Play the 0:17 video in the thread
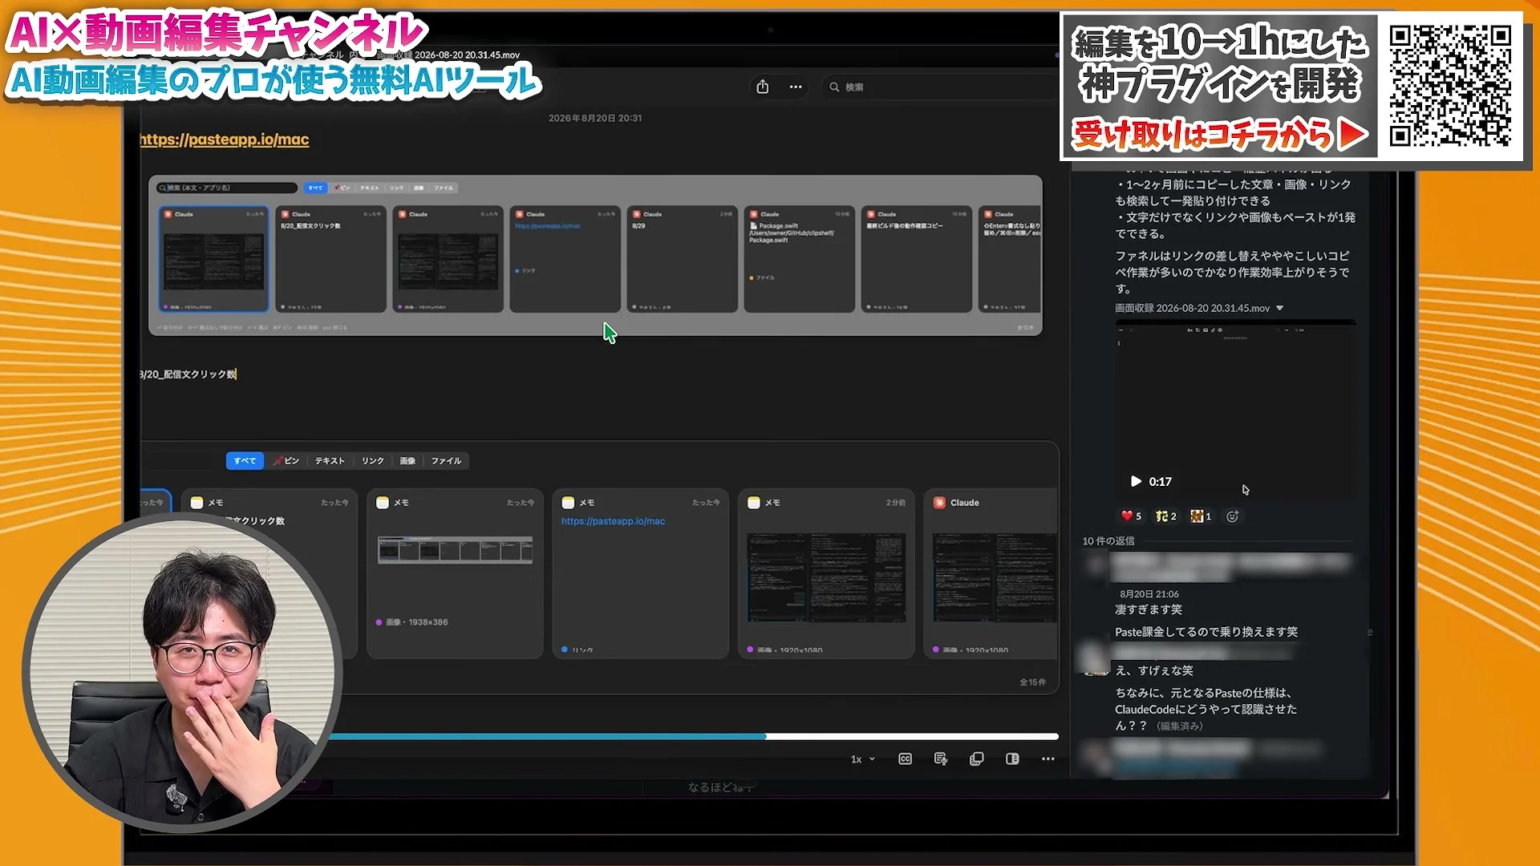This screenshot has height=866, width=1540. coord(1136,481)
